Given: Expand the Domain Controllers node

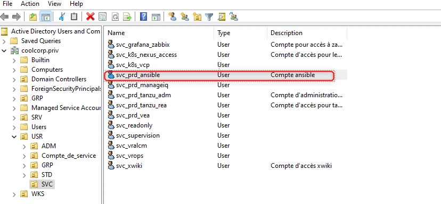Looking at the screenshot, I should (x=14, y=79).
